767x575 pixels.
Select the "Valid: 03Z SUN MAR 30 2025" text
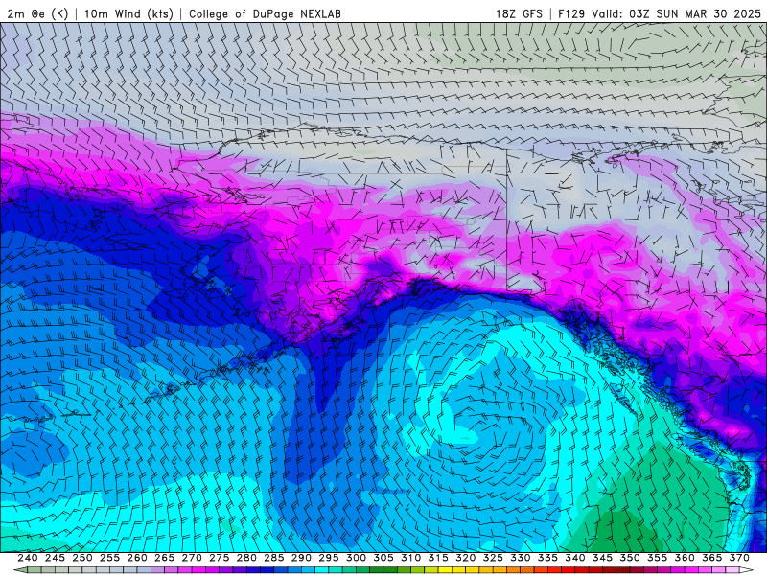point(677,13)
